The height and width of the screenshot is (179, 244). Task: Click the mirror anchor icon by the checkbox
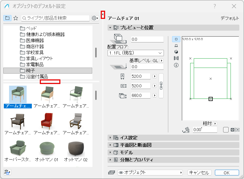click(232, 130)
